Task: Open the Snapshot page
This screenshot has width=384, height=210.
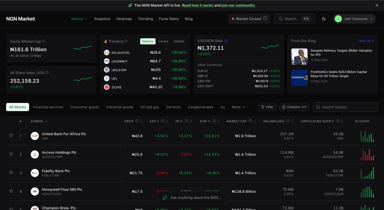Action: (x=102, y=19)
